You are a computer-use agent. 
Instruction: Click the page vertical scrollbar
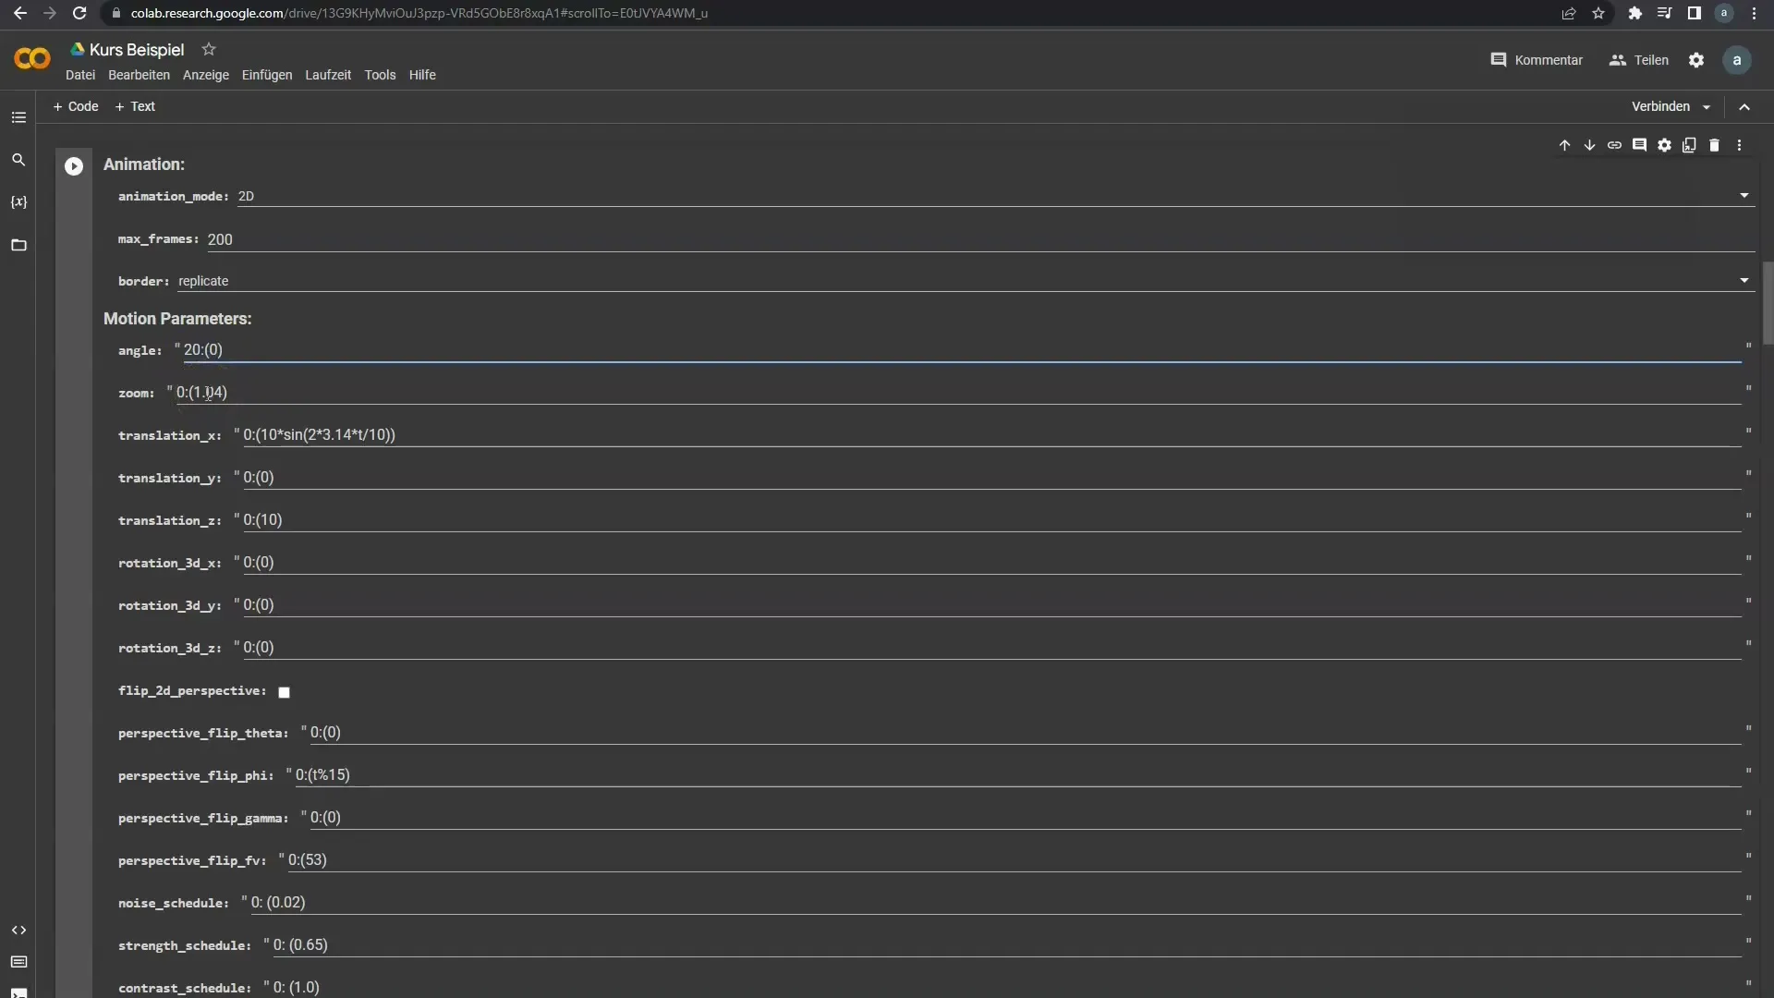click(1768, 303)
